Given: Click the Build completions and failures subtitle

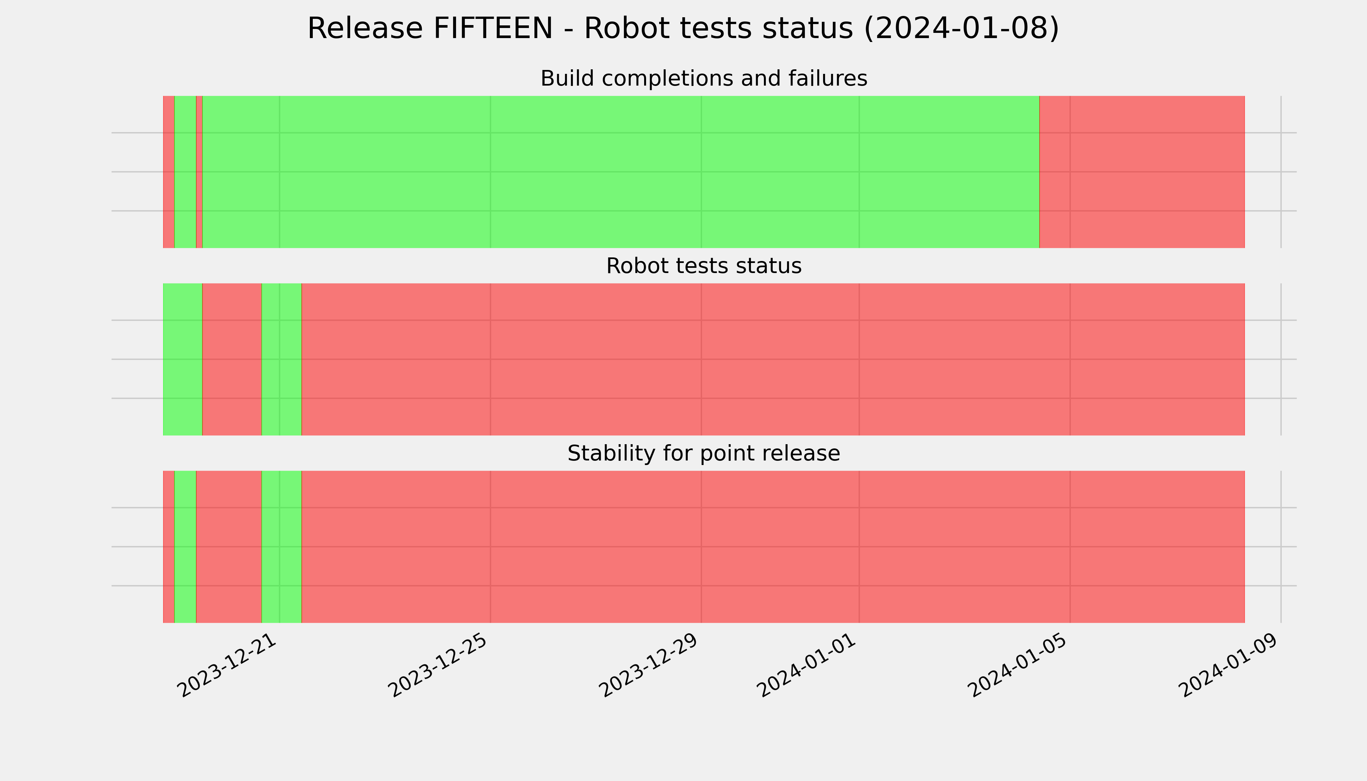Looking at the screenshot, I should (703, 78).
